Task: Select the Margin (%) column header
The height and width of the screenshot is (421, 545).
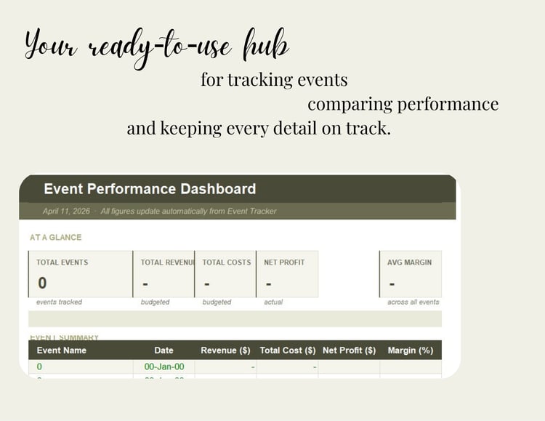Action: coord(411,350)
